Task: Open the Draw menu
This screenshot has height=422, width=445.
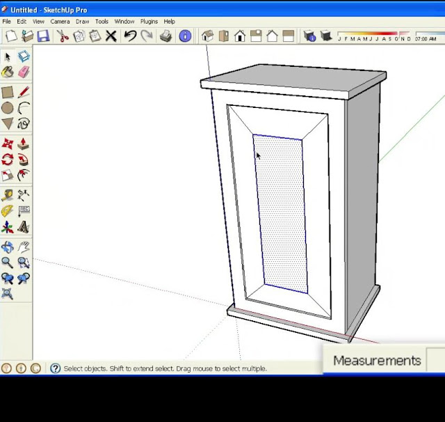Action: (x=82, y=22)
